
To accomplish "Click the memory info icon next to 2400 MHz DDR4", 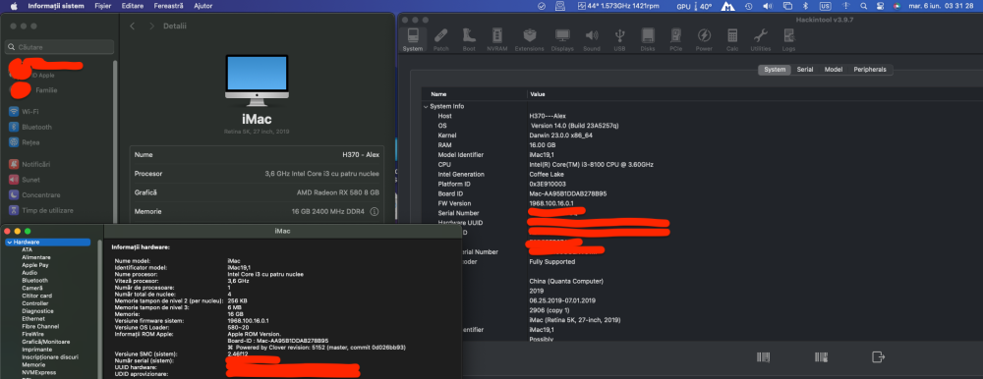I will coord(375,212).
